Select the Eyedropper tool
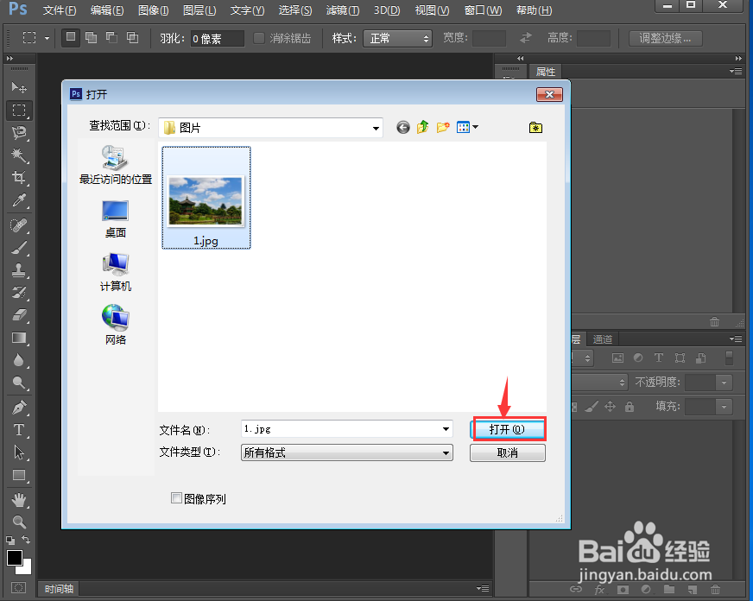 click(x=19, y=200)
